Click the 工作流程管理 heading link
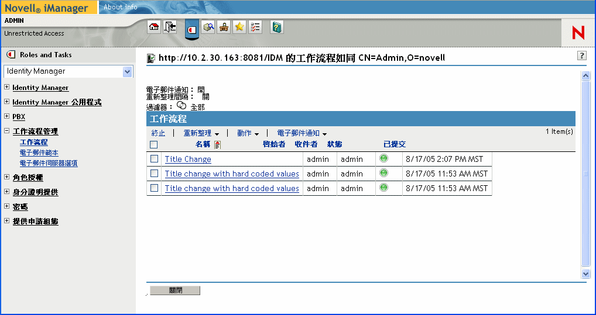Image resolution: width=596 pixels, height=315 pixels. pyautogui.click(x=35, y=131)
